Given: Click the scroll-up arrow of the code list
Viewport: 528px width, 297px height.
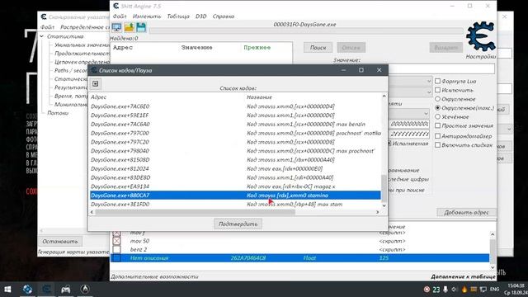Looking at the screenshot, I should click(x=384, y=97).
